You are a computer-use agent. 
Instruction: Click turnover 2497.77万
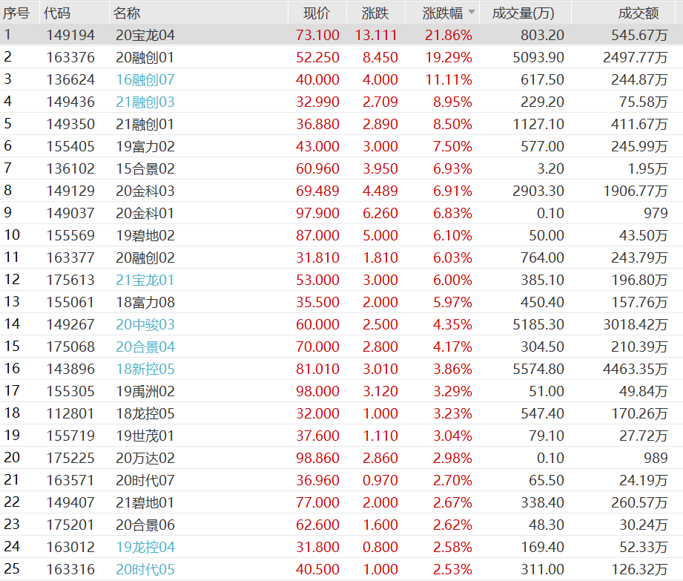coord(635,57)
